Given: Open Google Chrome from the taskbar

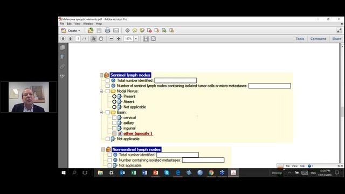Looking at the screenshot, I should (x=211, y=172).
